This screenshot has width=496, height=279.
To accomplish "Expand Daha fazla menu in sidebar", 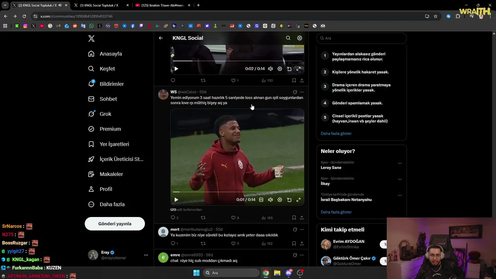I will (x=106, y=204).
